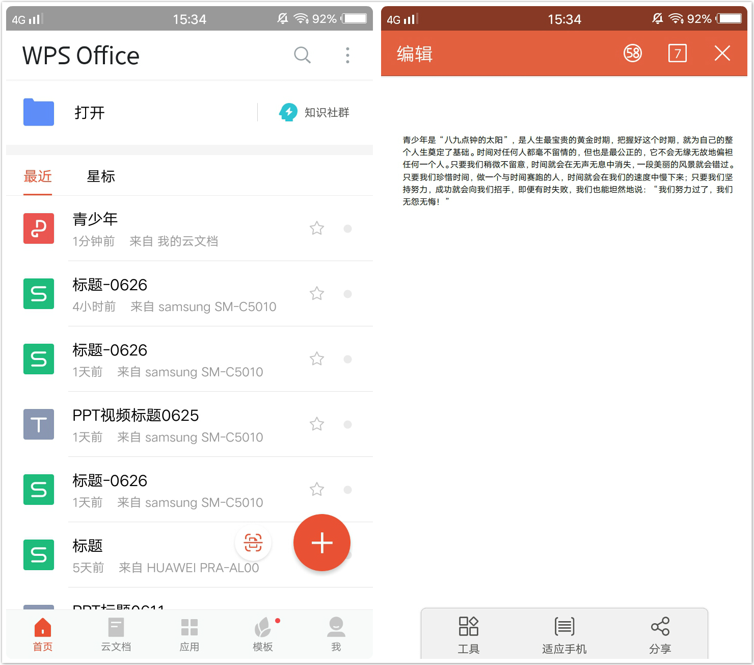The image size is (754, 665).
Task: Open the three-dot overflow menu
Action: pyautogui.click(x=347, y=55)
